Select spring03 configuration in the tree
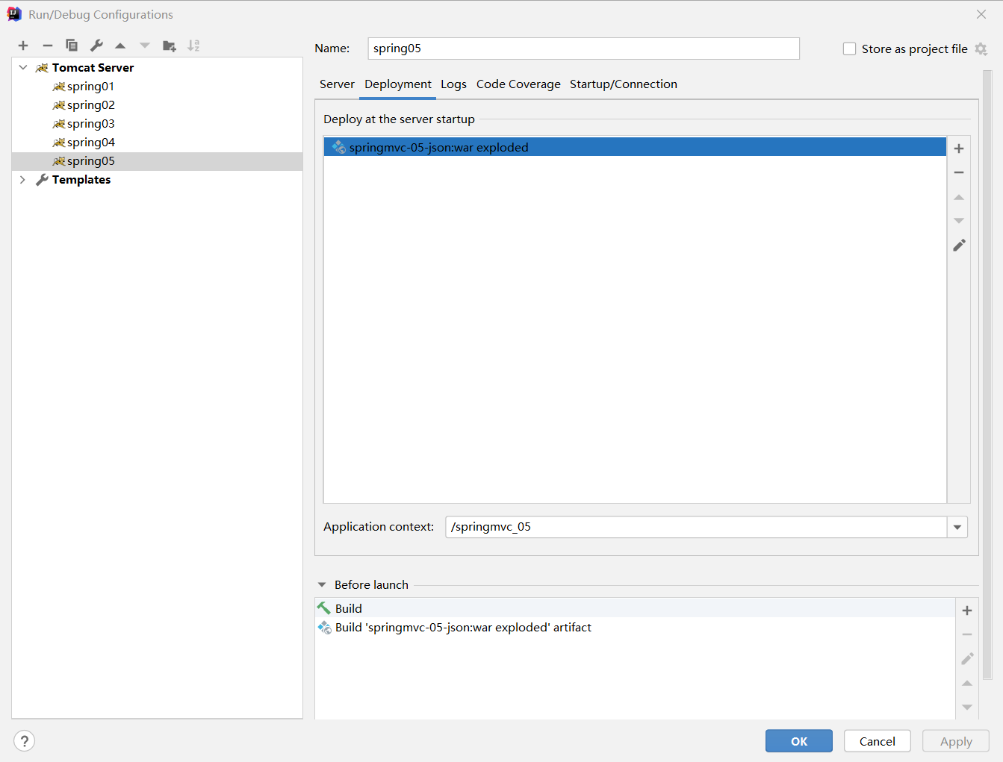Screen dimensions: 1003x762 pyautogui.click(x=90, y=124)
